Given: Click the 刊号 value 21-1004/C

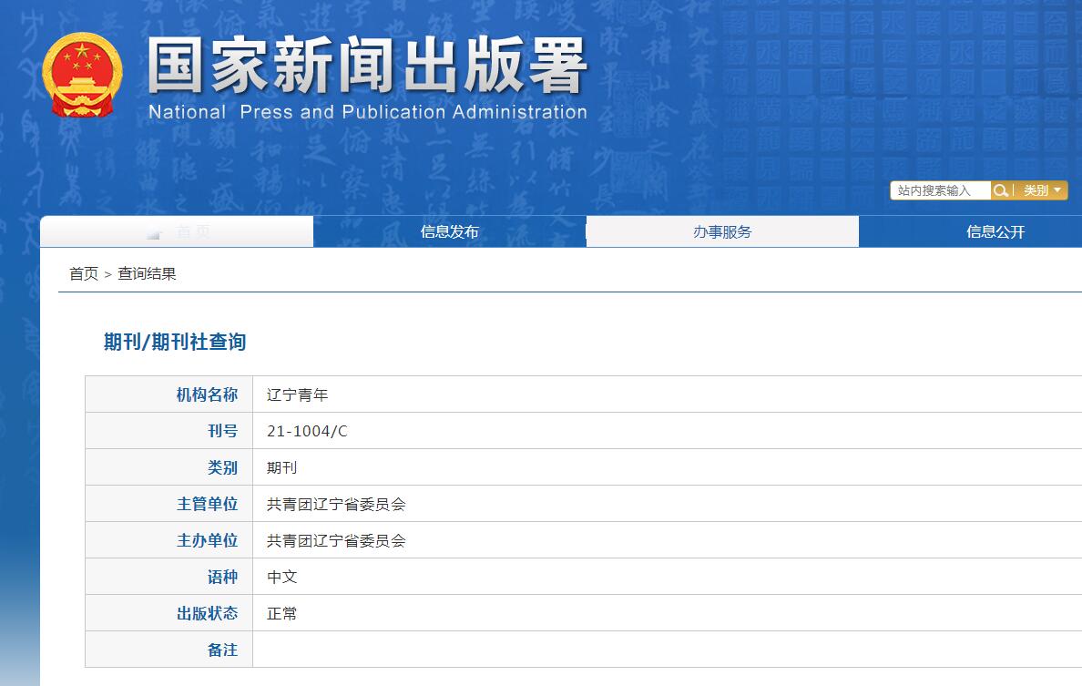Looking at the screenshot, I should [x=305, y=430].
